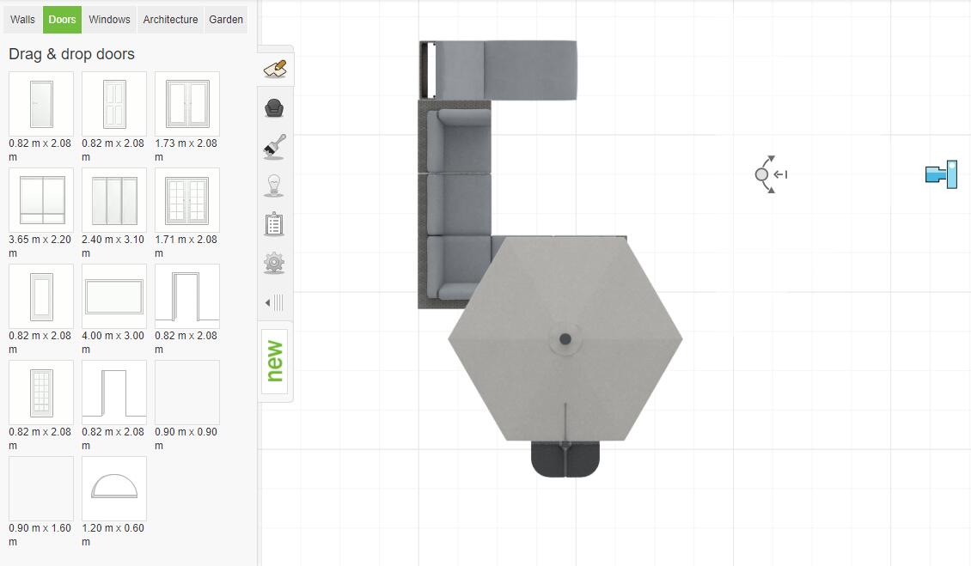Select the Doors tab
The image size is (971, 566).
[x=62, y=19]
